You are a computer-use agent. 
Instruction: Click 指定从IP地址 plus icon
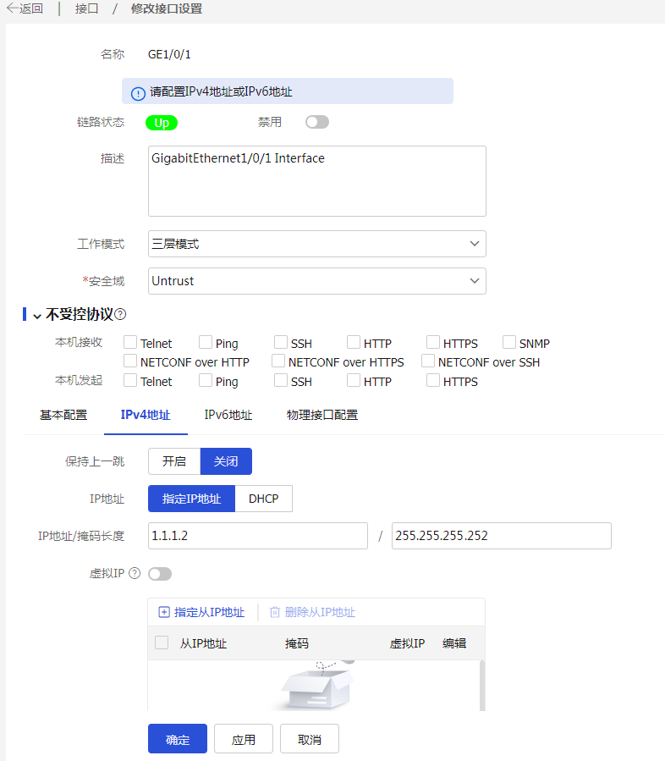[x=164, y=612]
